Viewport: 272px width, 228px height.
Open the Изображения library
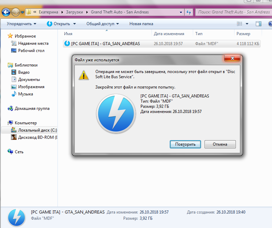[x=31, y=87]
